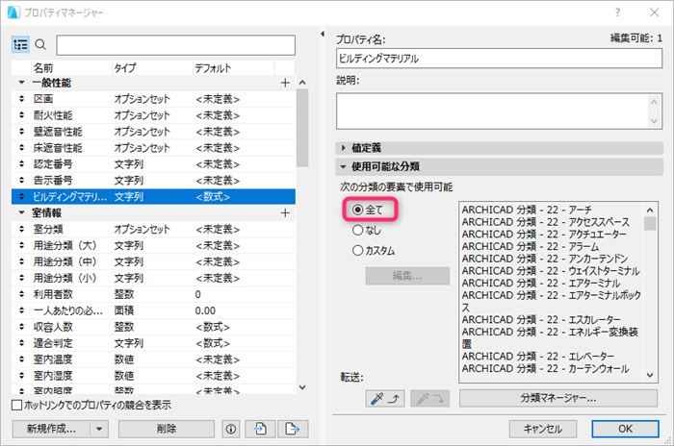Image resolution: width=674 pixels, height=446 pixels.
Task: Open the 新規作成 dropdown arrow
Action: (x=99, y=429)
